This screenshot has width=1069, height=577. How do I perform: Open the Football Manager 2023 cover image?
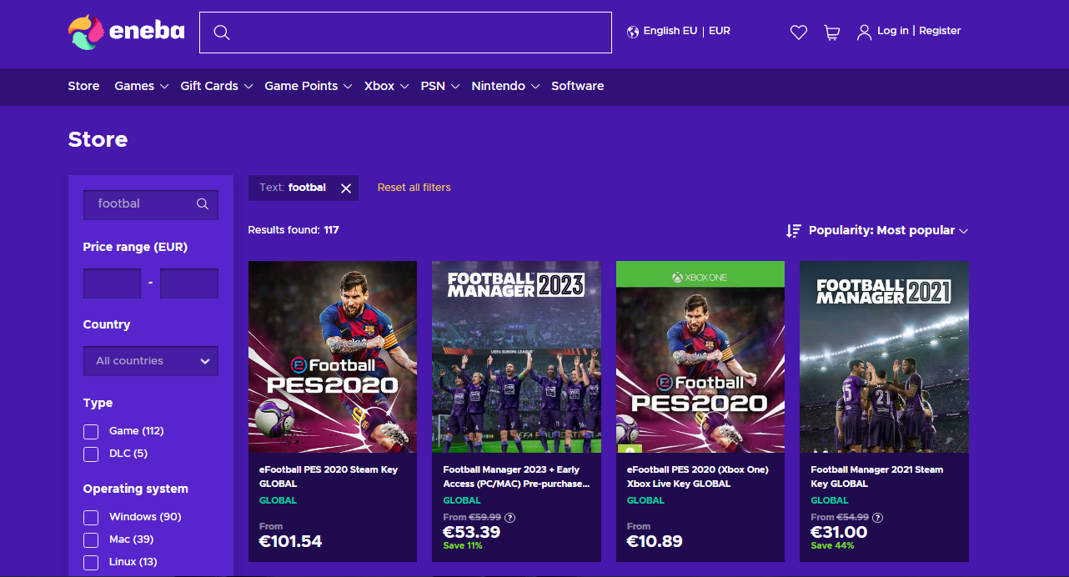(x=516, y=357)
